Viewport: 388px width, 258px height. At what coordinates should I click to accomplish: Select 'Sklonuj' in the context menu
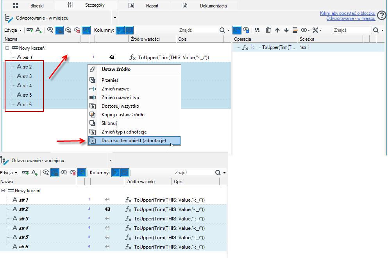tap(134, 123)
